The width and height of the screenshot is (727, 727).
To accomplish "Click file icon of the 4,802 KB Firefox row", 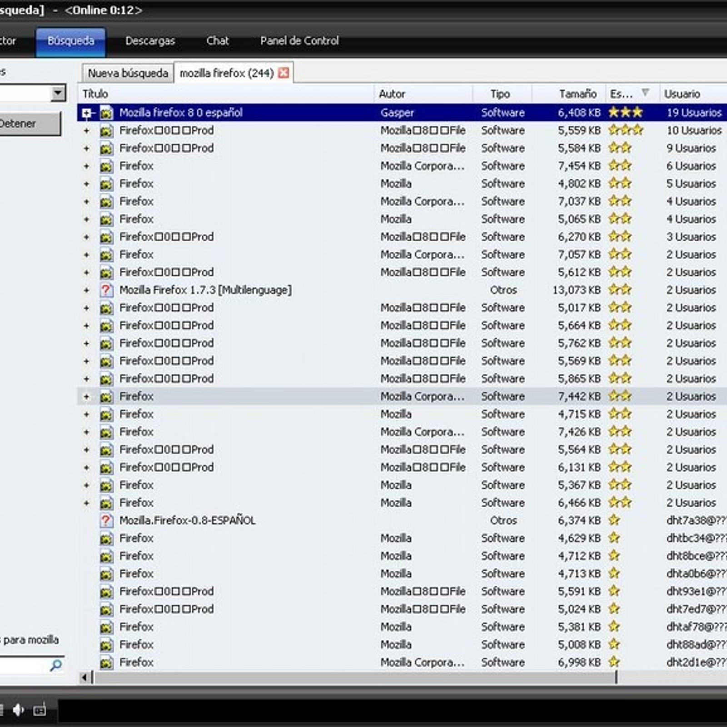I will pos(106,184).
